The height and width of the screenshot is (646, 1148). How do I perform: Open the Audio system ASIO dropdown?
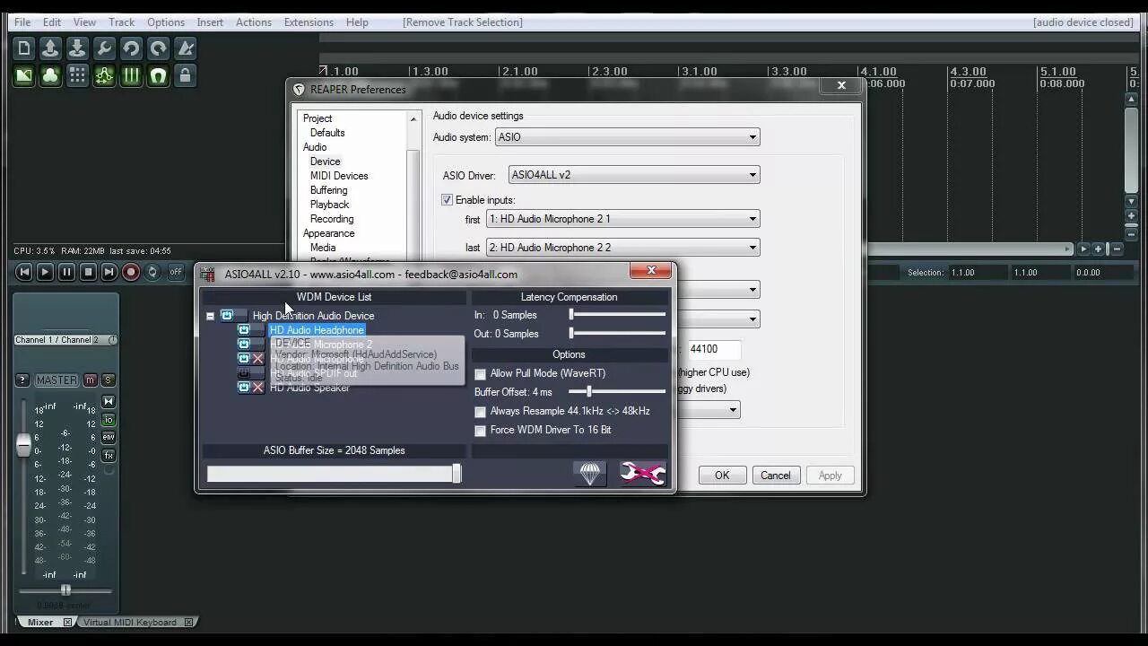click(x=628, y=137)
